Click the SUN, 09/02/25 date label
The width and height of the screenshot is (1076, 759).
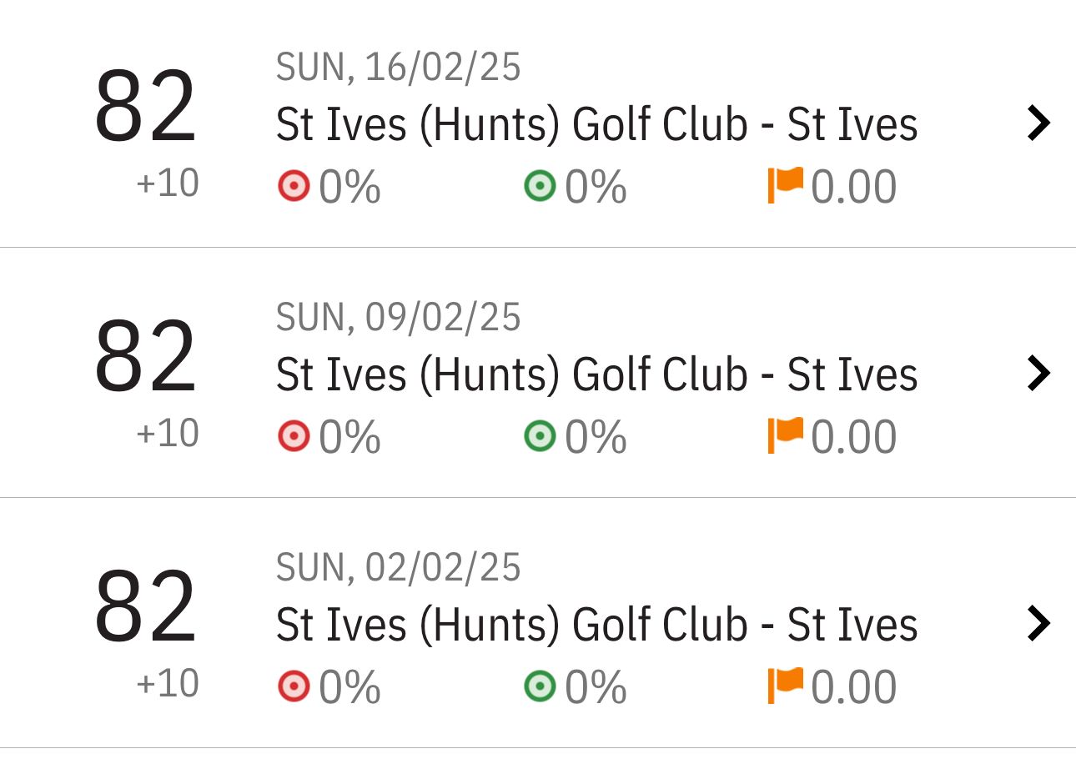click(x=398, y=318)
